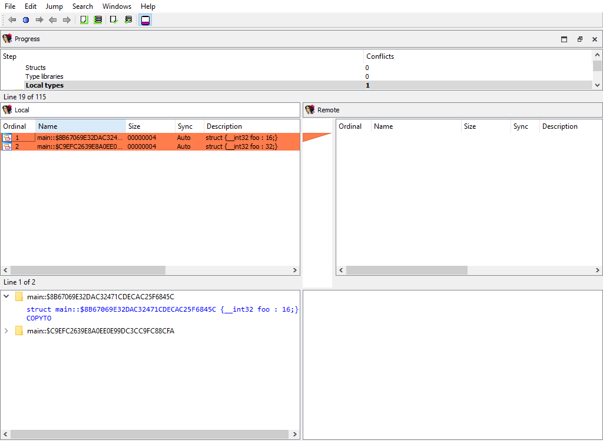Click the struct icon in ordinal 2 row
Viewport: 603px width, 441px height.
(x=7, y=146)
